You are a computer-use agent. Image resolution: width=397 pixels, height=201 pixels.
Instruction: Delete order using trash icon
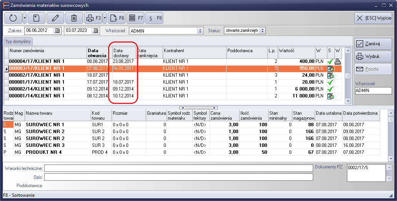coord(74,18)
